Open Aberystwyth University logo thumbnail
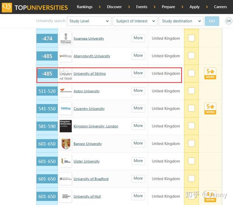This screenshot has height=205, width=233. [x=66, y=56]
